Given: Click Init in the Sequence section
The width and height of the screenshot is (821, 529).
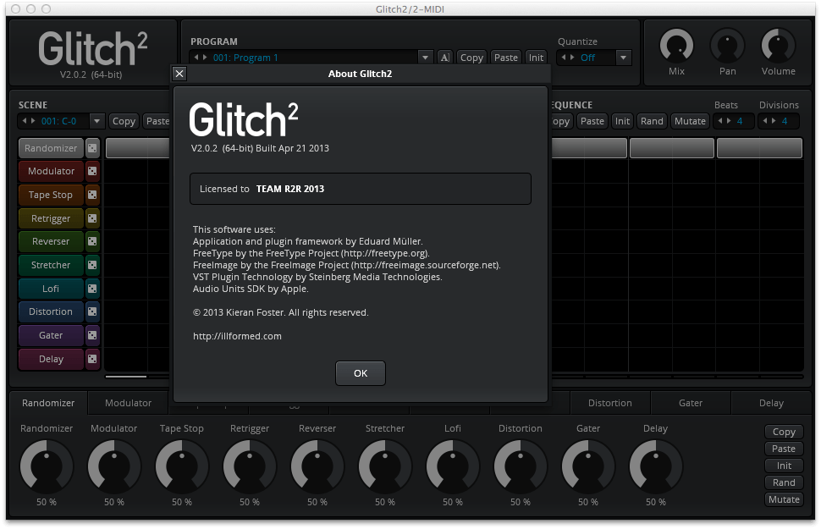Looking at the screenshot, I should 622,121.
